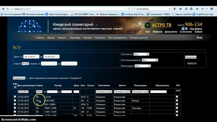The width and height of the screenshot is (217, 122).
Task: Open the Вход login link
Action: (x=199, y=38)
